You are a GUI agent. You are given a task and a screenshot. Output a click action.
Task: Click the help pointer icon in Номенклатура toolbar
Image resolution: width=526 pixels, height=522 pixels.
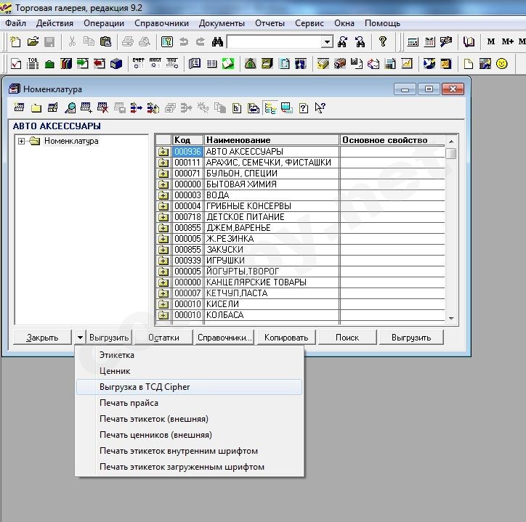(320, 109)
